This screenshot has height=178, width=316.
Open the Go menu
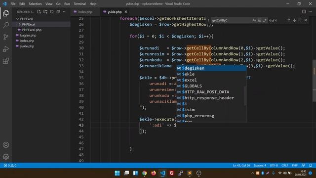(x=58, y=4)
